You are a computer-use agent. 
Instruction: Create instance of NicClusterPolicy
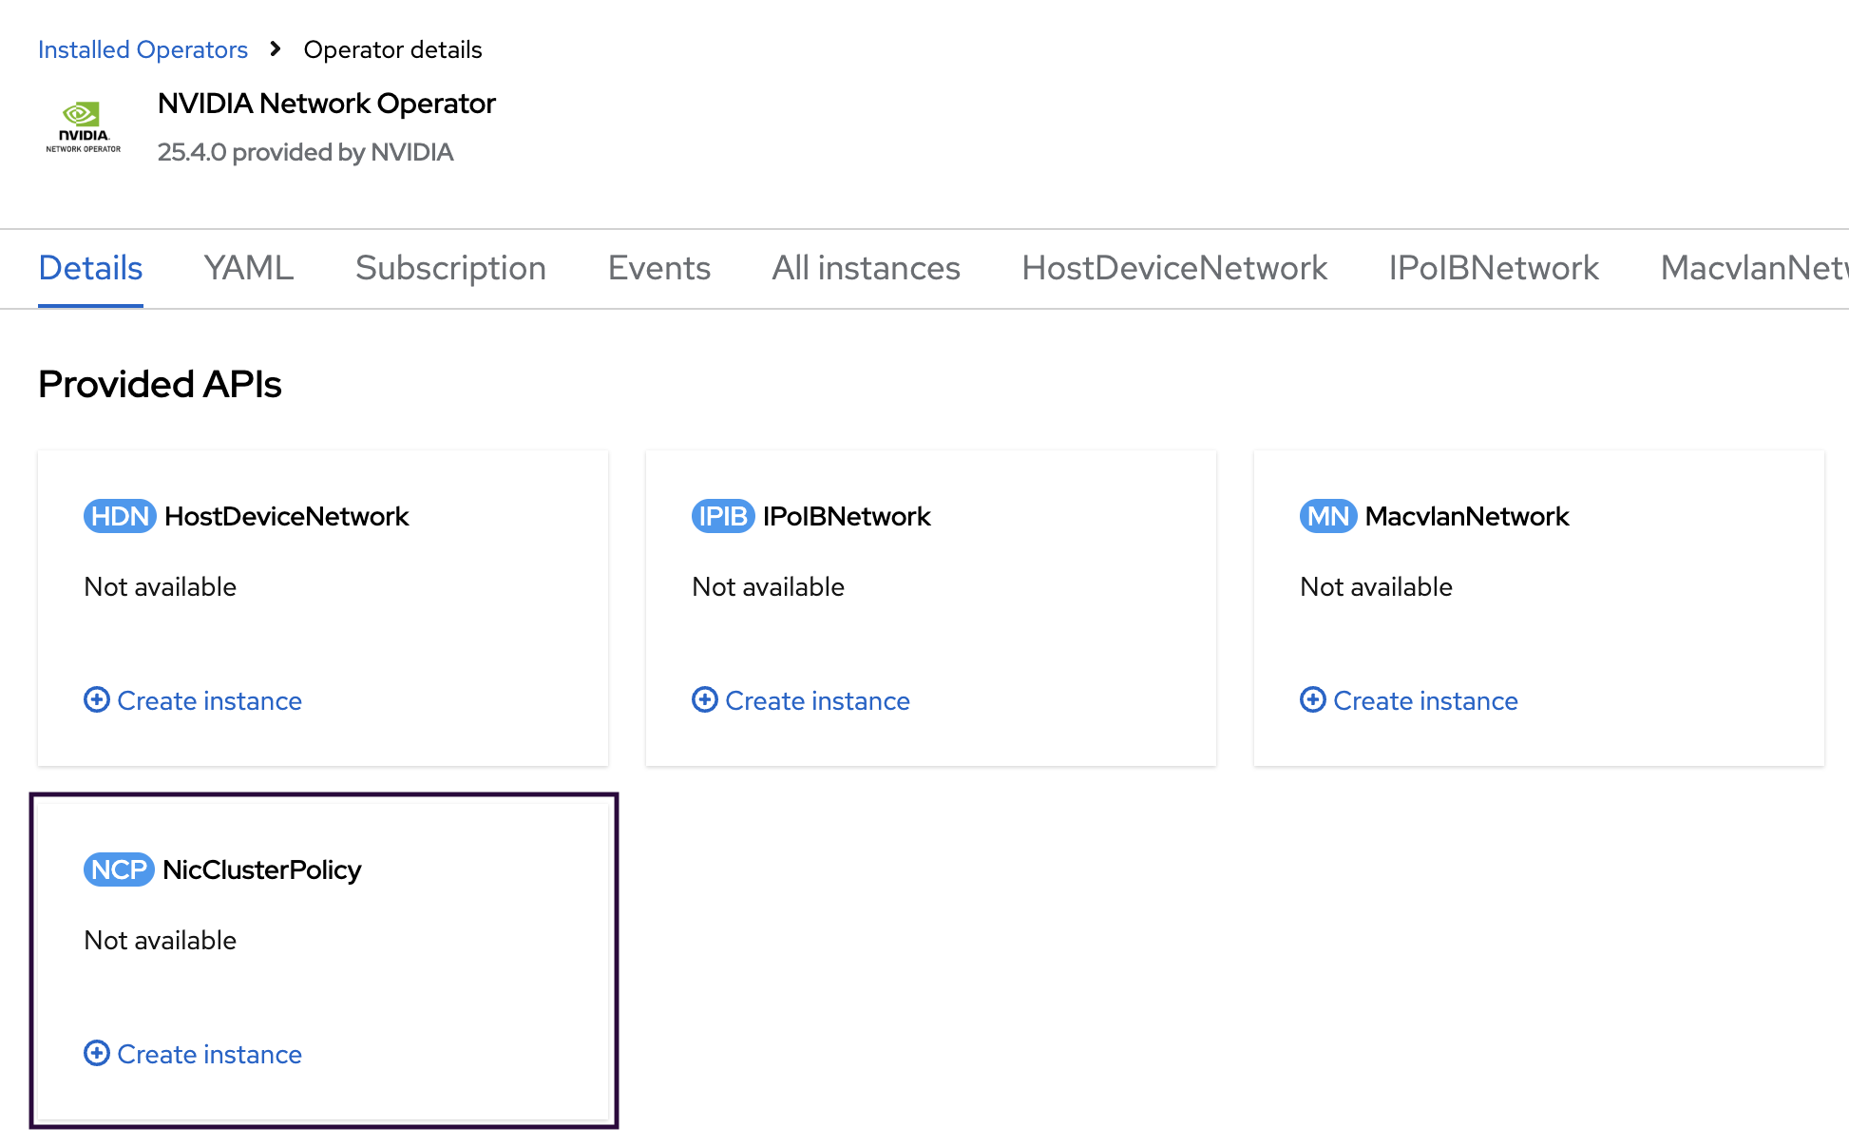pyautogui.click(x=209, y=1054)
